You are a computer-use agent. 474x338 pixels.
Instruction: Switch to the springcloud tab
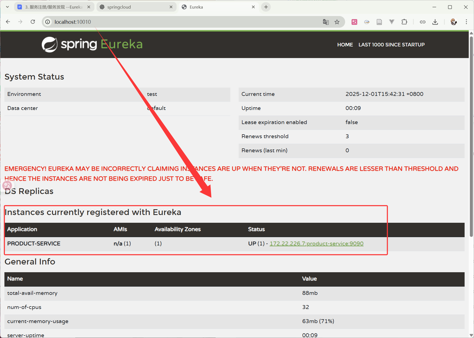pos(136,7)
